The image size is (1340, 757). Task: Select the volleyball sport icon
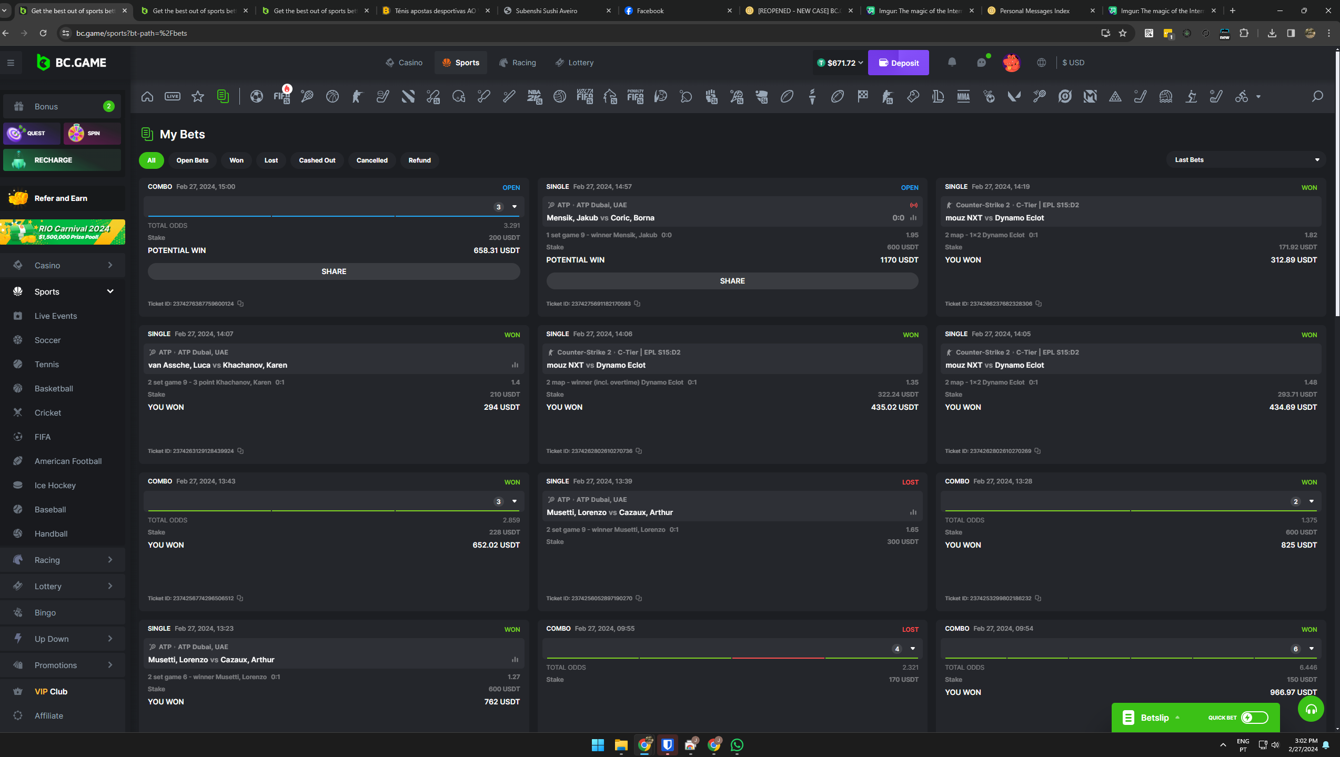[x=560, y=96]
